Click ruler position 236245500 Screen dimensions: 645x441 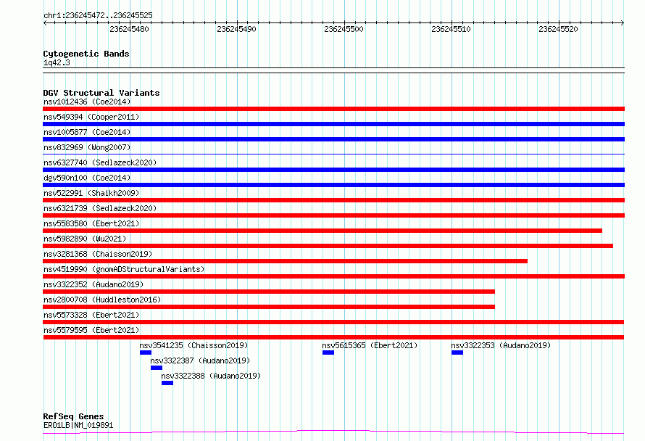coord(344,29)
